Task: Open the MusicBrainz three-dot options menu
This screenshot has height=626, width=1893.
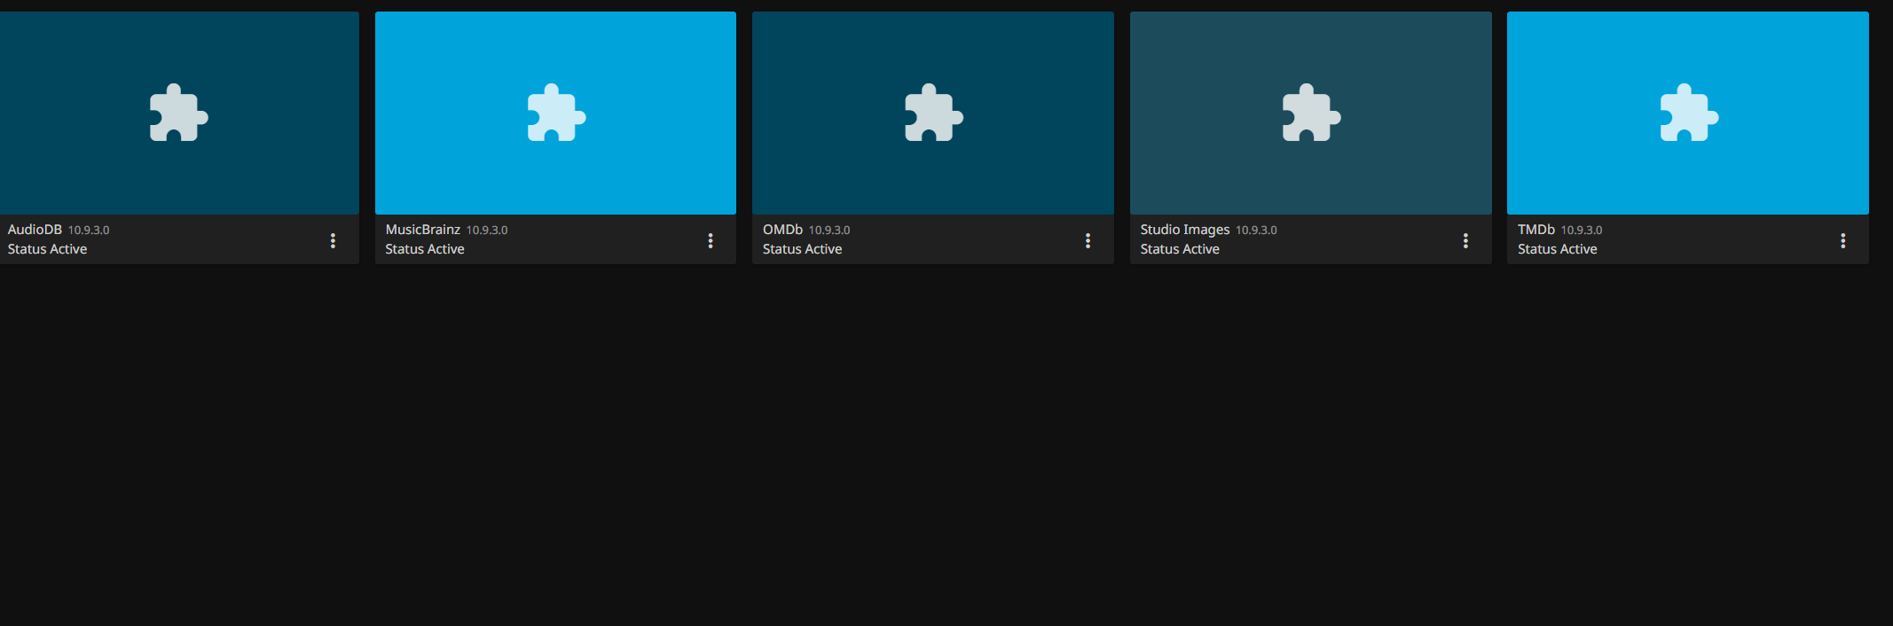Action: pyautogui.click(x=711, y=240)
